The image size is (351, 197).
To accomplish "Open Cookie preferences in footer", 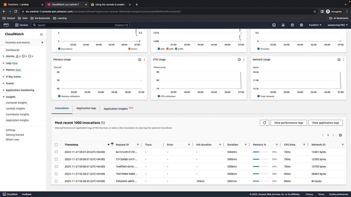I will tap(339, 194).
